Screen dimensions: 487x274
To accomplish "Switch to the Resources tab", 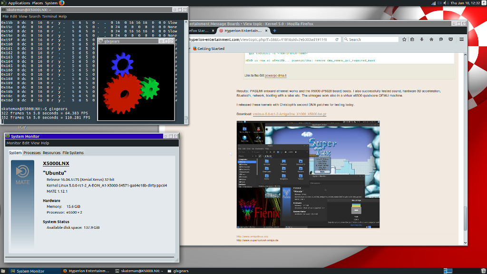I will click(51, 153).
